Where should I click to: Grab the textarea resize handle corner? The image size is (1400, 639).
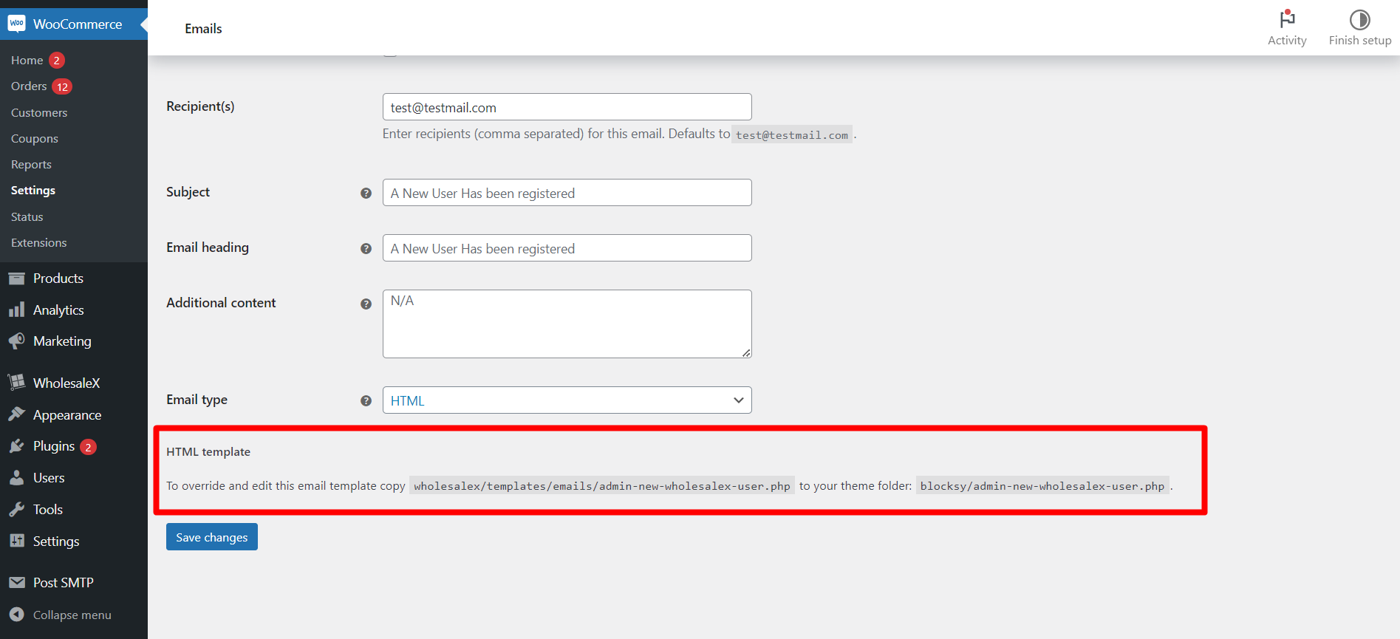click(746, 353)
